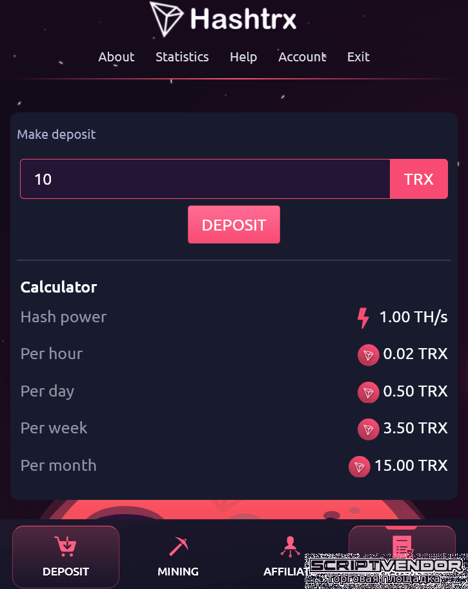The image size is (468, 589).
Task: Click the Hashtrx title text
Action: click(243, 19)
